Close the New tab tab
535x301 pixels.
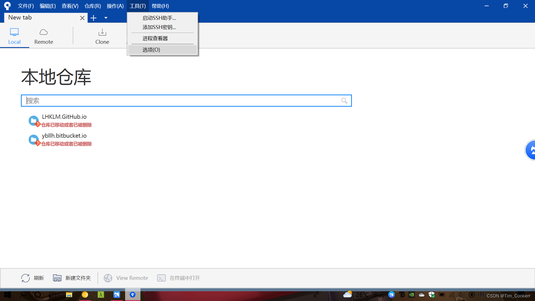(x=82, y=18)
